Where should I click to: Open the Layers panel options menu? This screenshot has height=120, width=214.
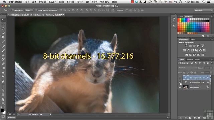(x=212, y=59)
